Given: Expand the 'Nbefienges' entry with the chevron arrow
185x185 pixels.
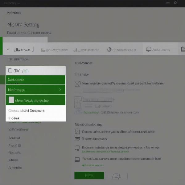Looking at the screenshot, I should click(35, 90).
